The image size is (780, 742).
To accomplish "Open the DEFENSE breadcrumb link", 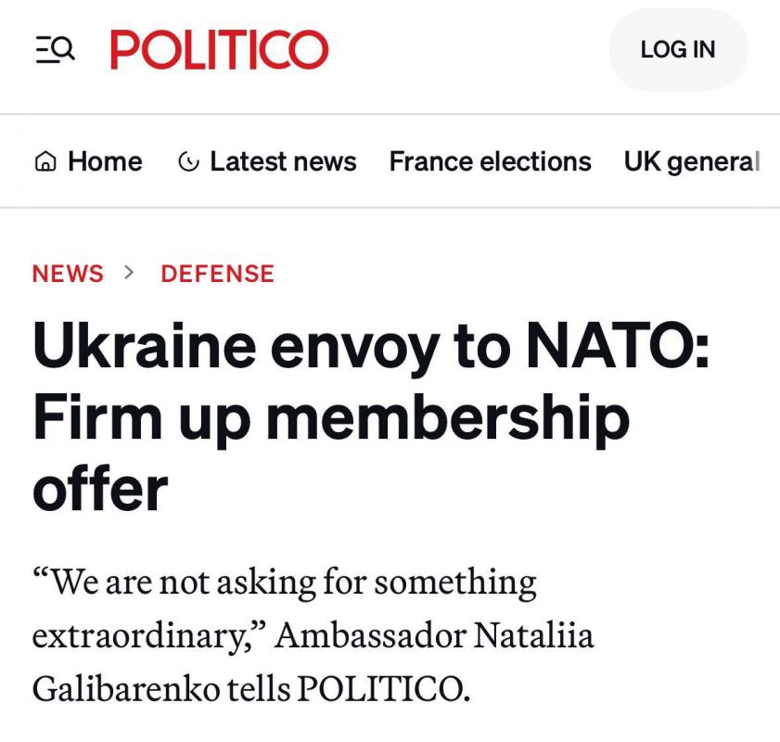I will tap(217, 274).
